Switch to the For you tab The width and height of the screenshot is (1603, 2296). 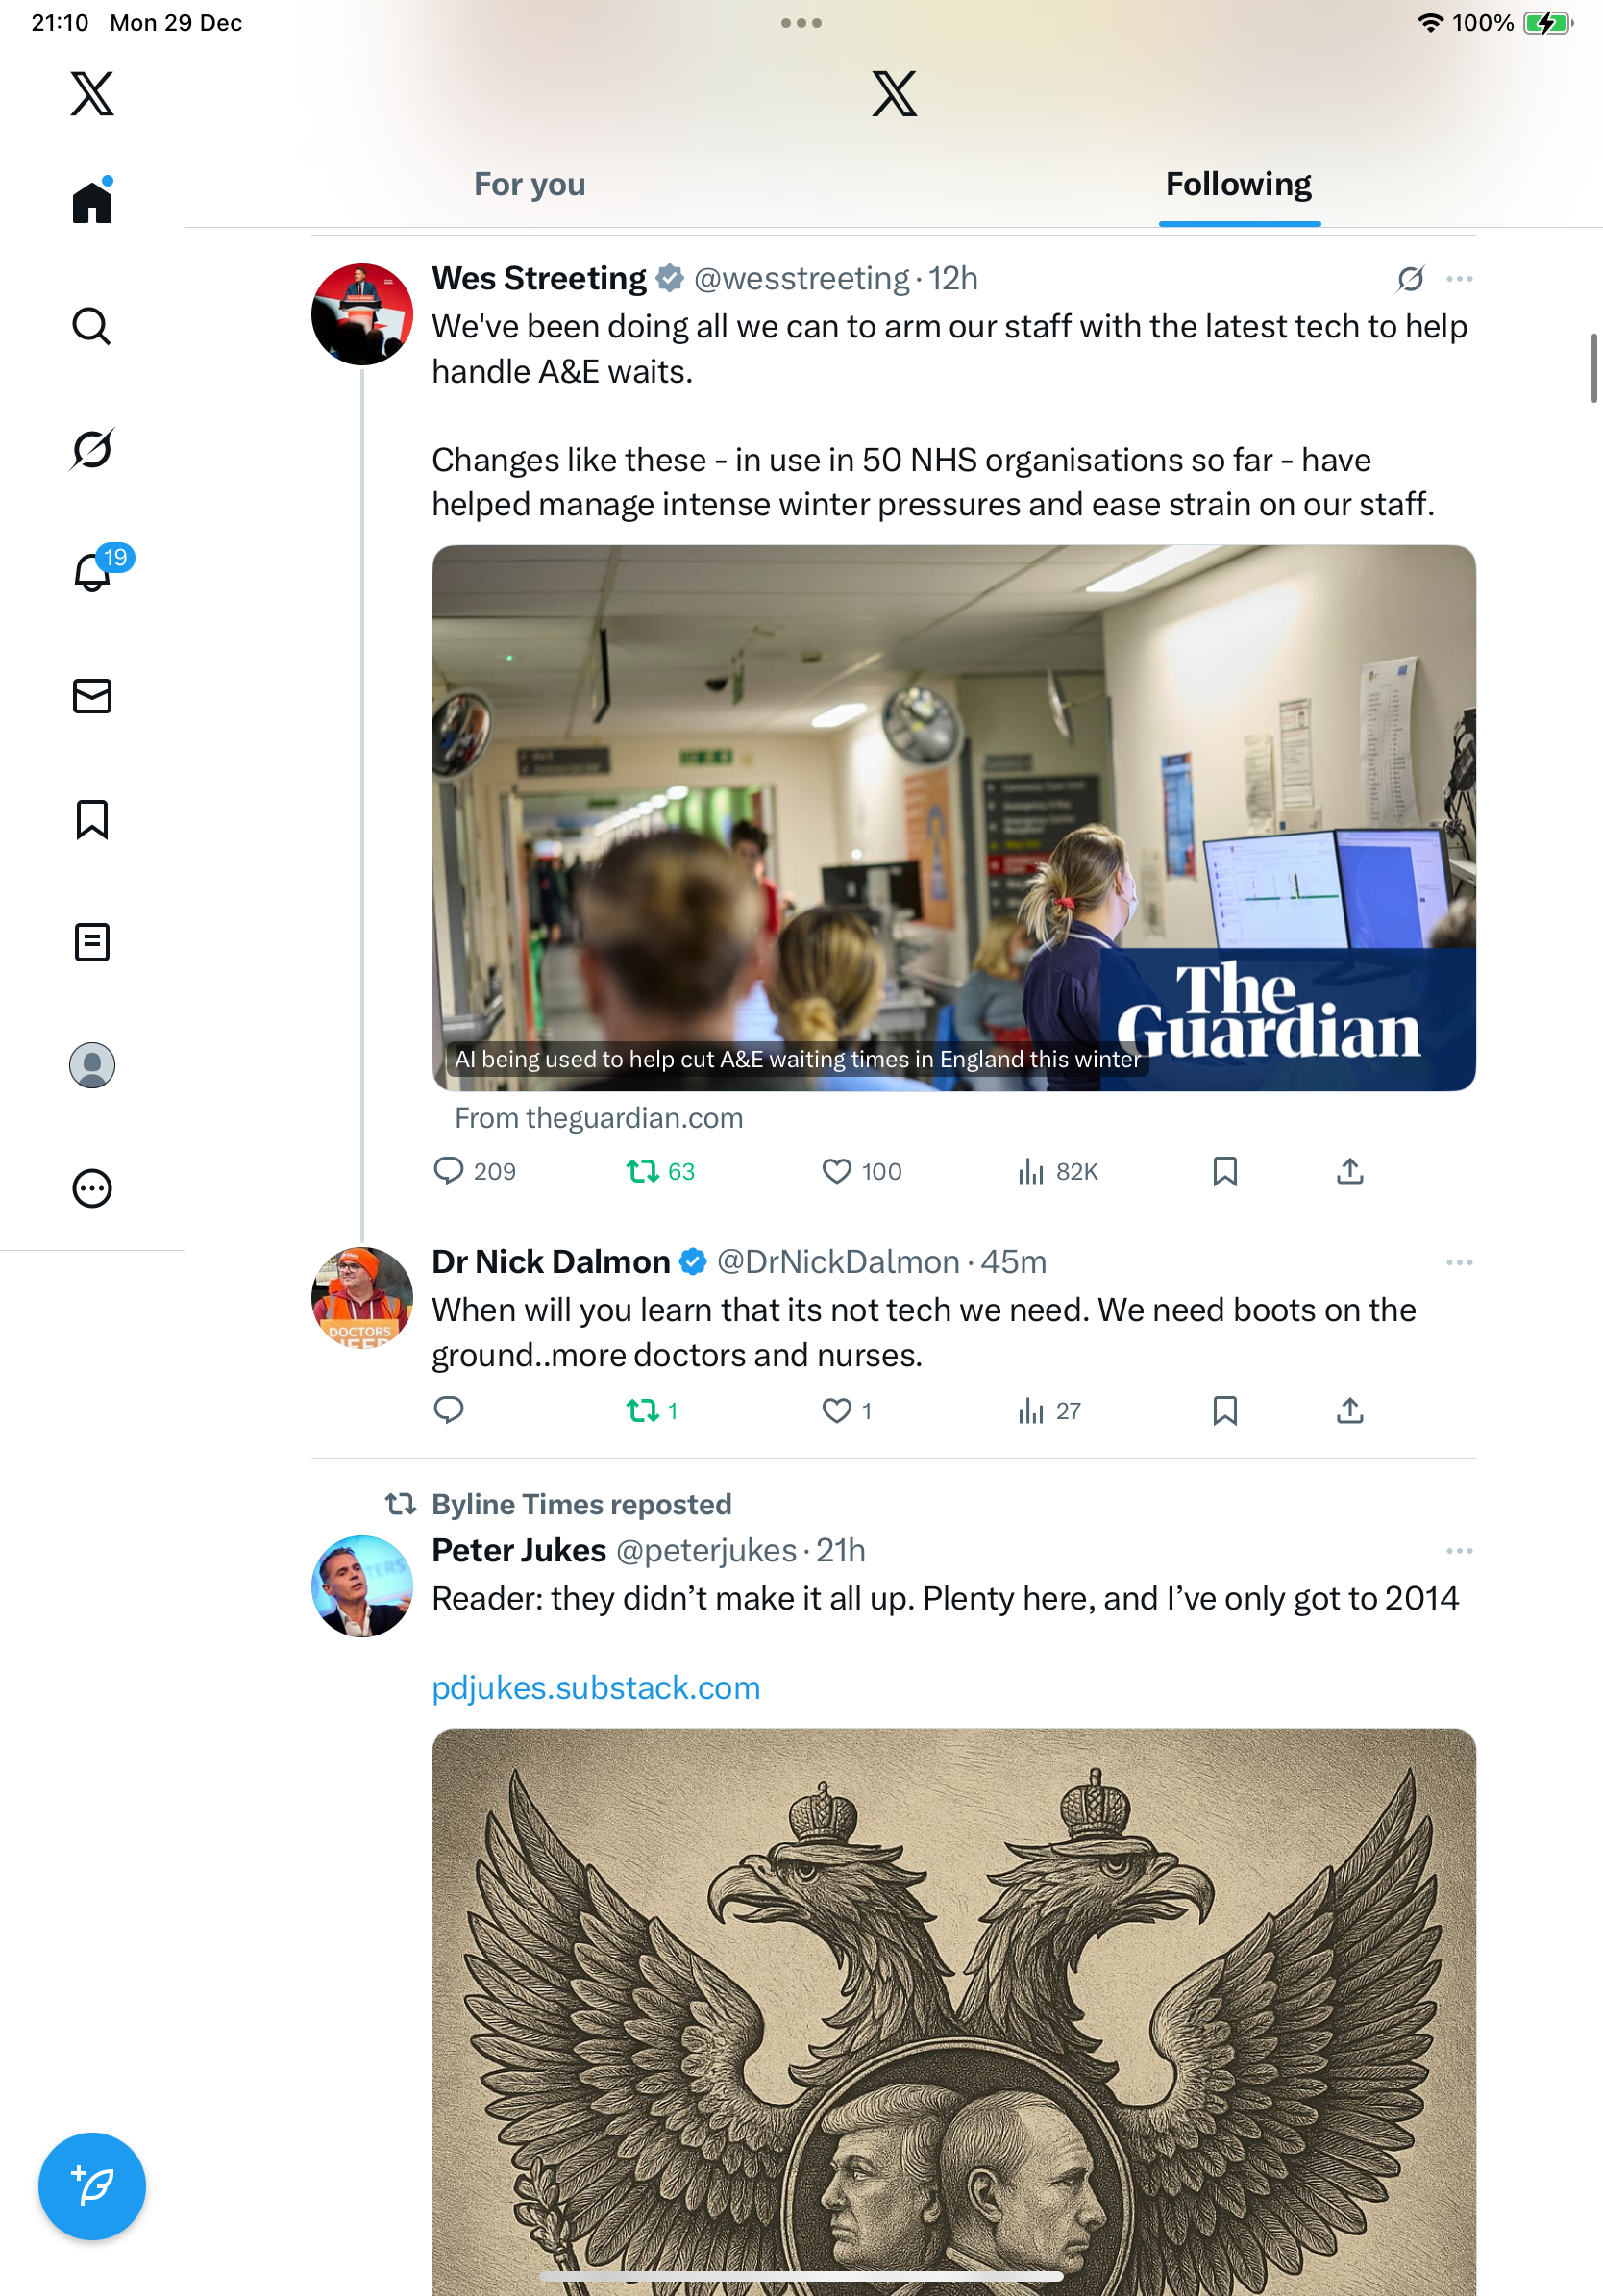click(x=530, y=185)
